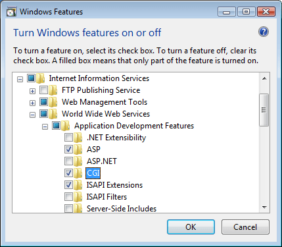This screenshot has width=282, height=247.
Task: Uncheck the ASP checkbox
Action: (68, 150)
